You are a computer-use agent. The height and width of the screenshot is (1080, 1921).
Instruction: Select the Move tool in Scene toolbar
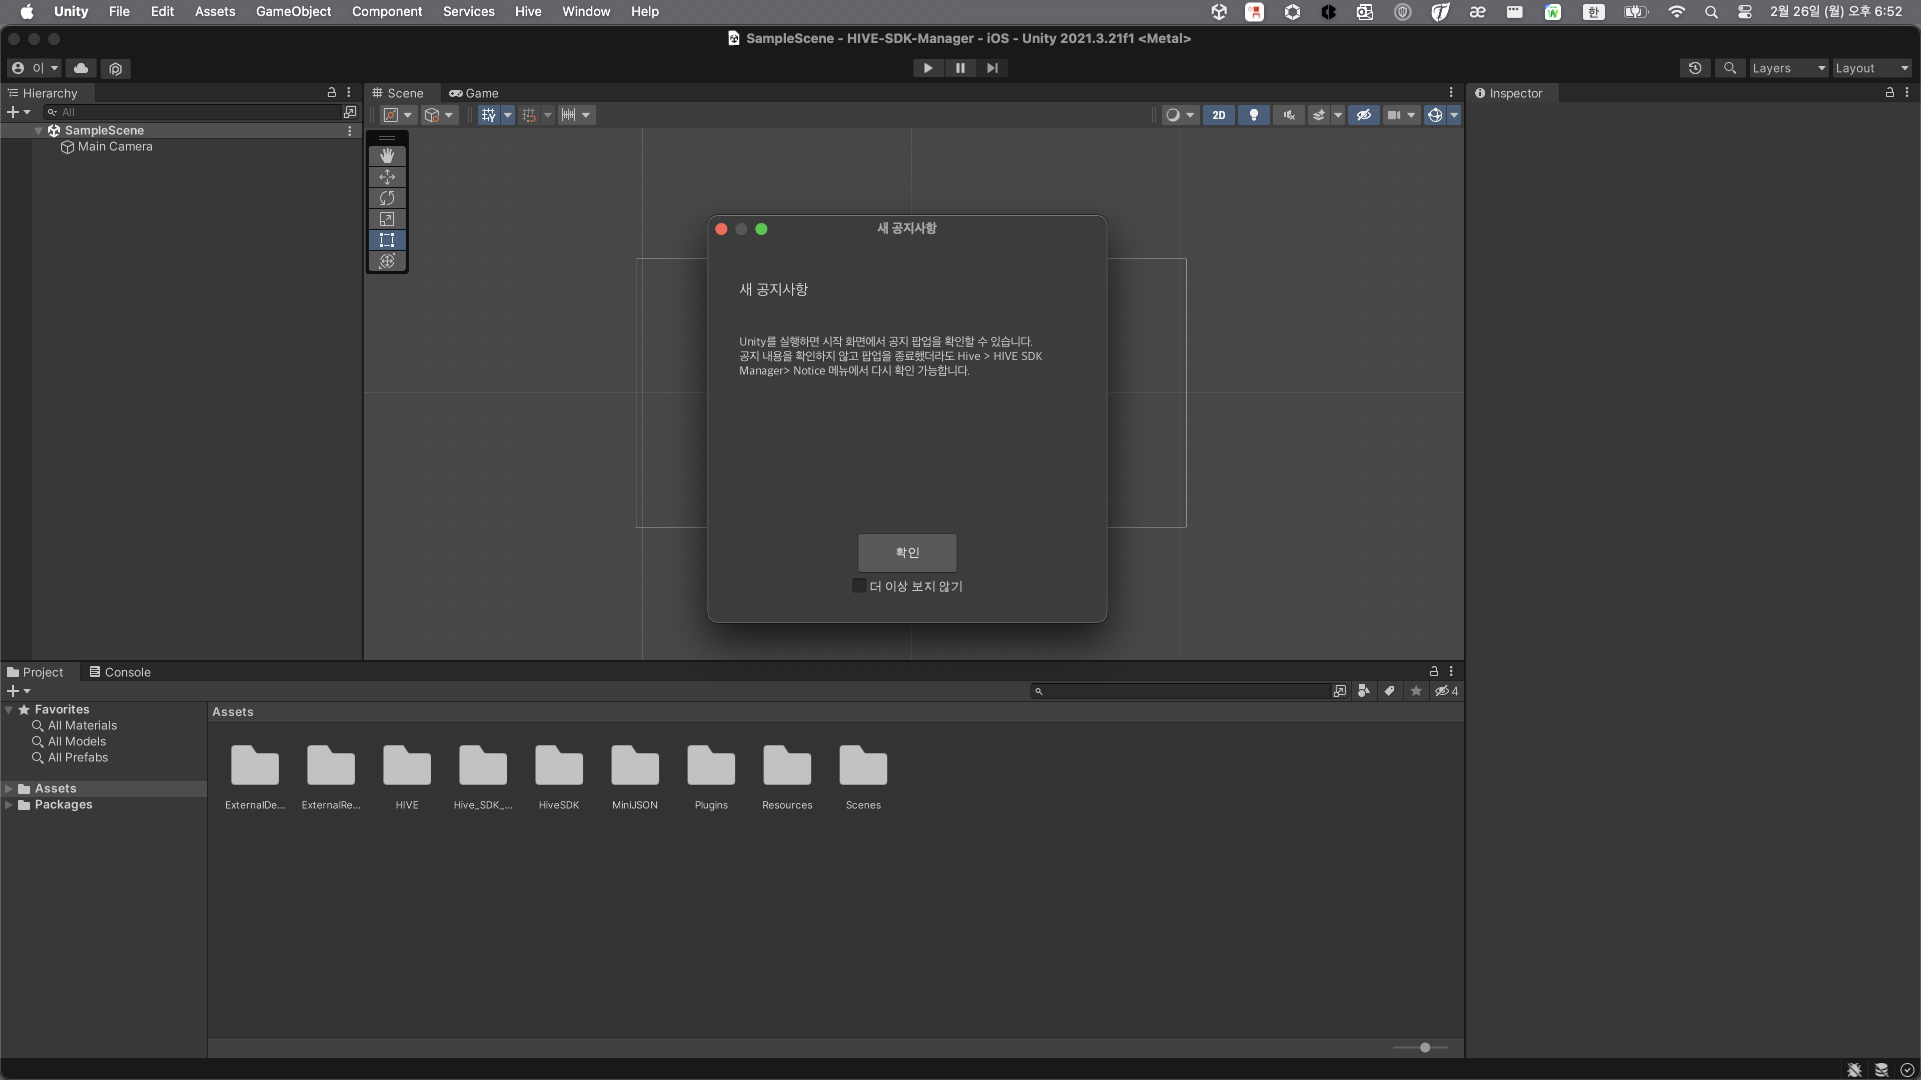point(386,176)
